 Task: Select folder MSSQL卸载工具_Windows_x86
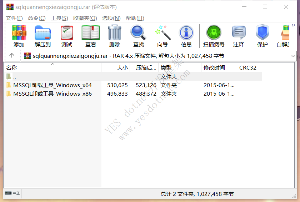[52, 94]
